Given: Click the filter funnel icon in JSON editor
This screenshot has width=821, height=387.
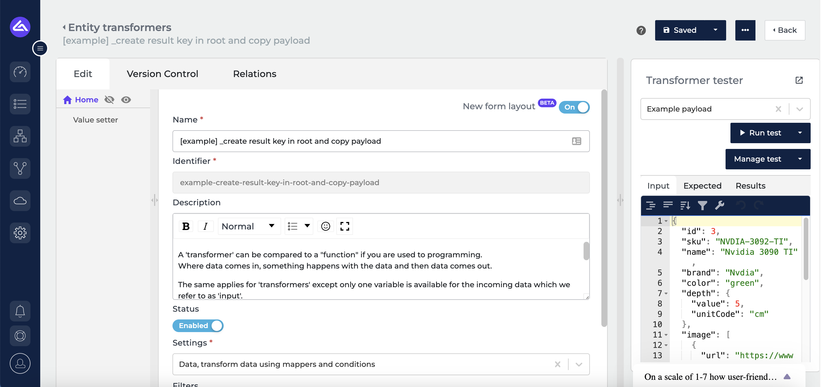Looking at the screenshot, I should pos(702,205).
